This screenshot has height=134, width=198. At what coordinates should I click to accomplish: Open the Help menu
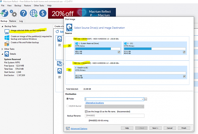point(49,6)
